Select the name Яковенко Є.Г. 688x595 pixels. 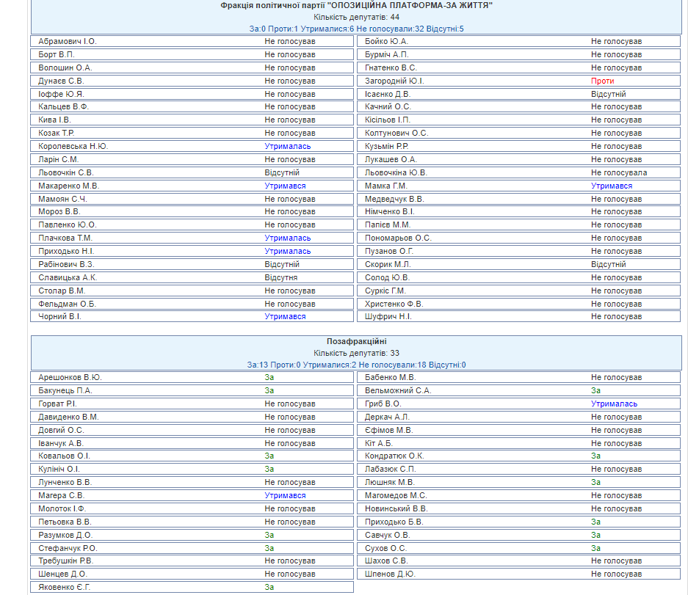pyautogui.click(x=65, y=587)
